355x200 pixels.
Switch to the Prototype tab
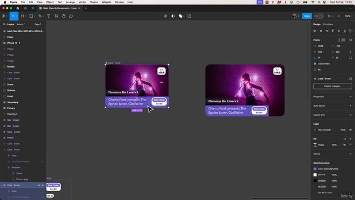point(328,24)
